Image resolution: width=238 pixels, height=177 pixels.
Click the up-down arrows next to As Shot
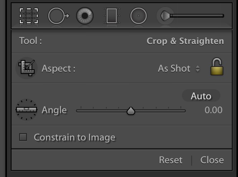pyautogui.click(x=197, y=68)
